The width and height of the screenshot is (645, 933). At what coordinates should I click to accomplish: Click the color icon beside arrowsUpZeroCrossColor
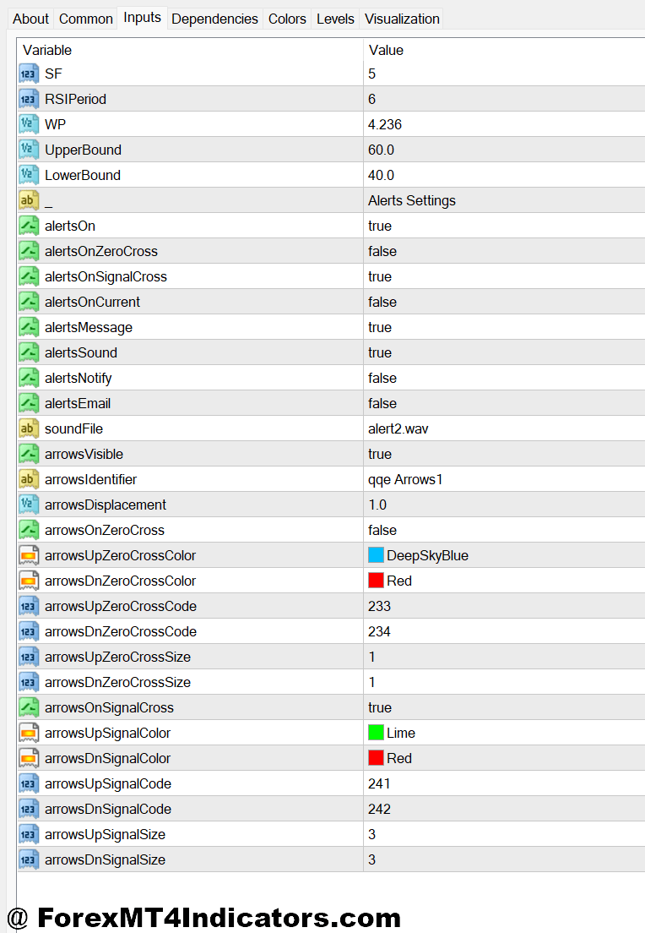(x=29, y=555)
